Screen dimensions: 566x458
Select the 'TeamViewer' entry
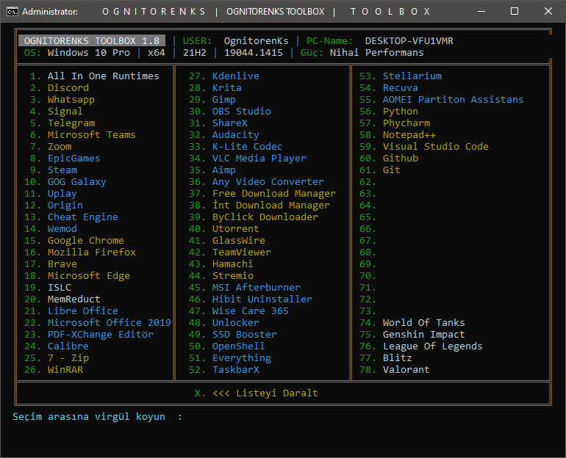pos(242,252)
